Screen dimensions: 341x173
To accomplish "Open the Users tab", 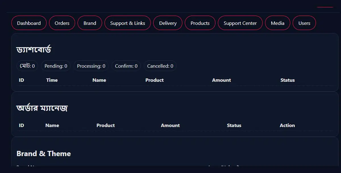I will [x=304, y=23].
